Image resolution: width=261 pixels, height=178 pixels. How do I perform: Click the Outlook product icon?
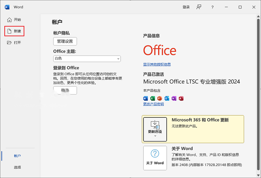point(167,98)
